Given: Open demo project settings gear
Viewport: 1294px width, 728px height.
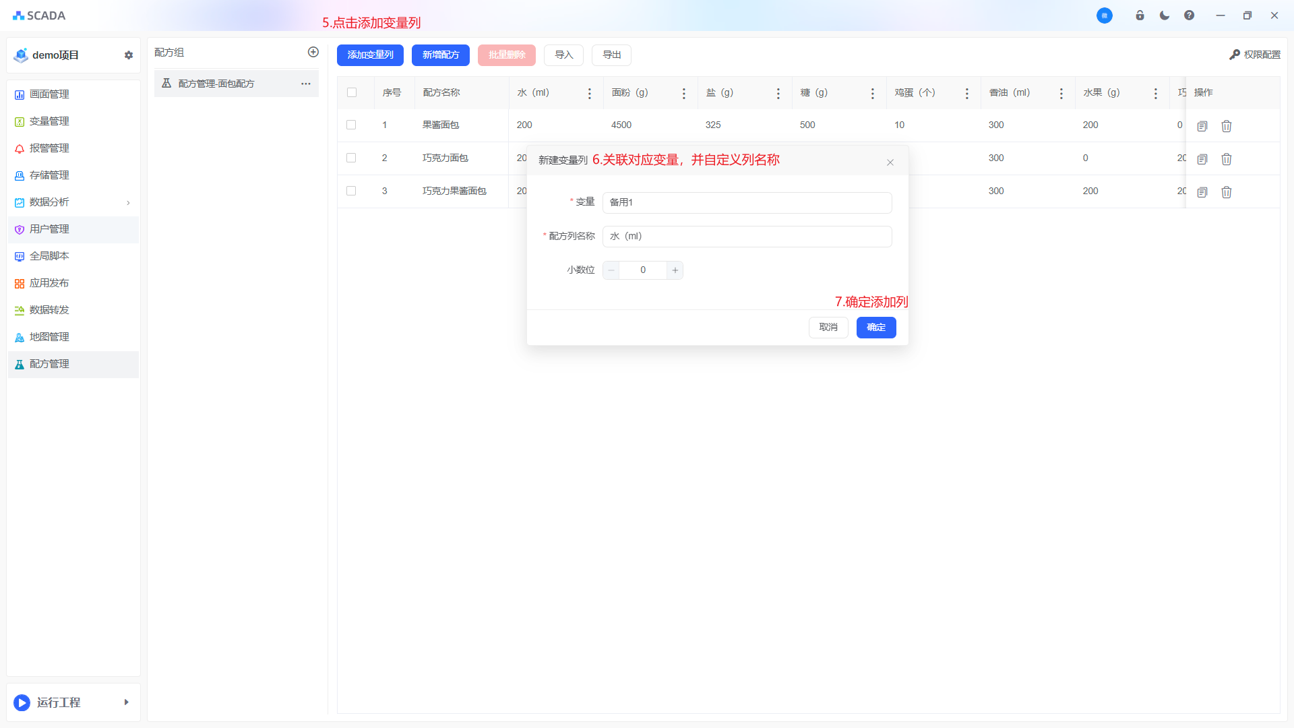Looking at the screenshot, I should coord(129,55).
